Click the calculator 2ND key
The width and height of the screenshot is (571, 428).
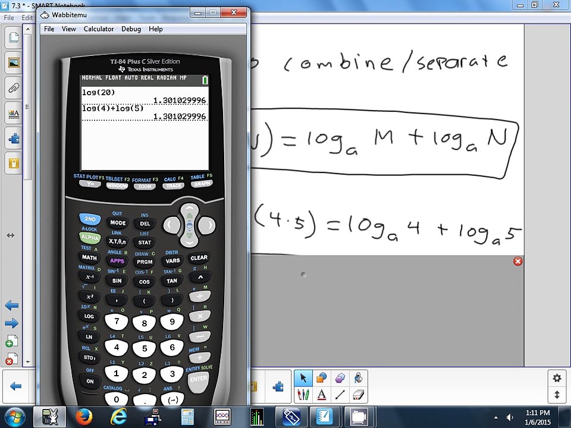click(90, 219)
